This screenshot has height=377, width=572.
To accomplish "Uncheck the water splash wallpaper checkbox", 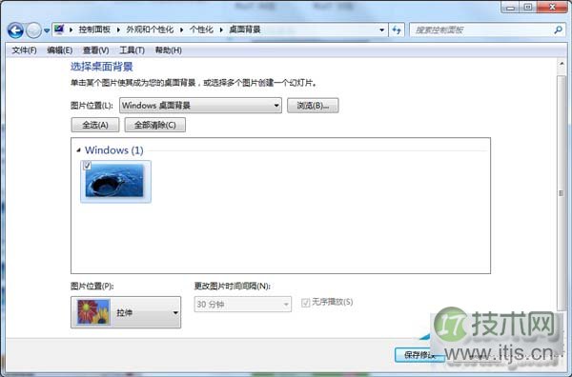I will coord(87,166).
